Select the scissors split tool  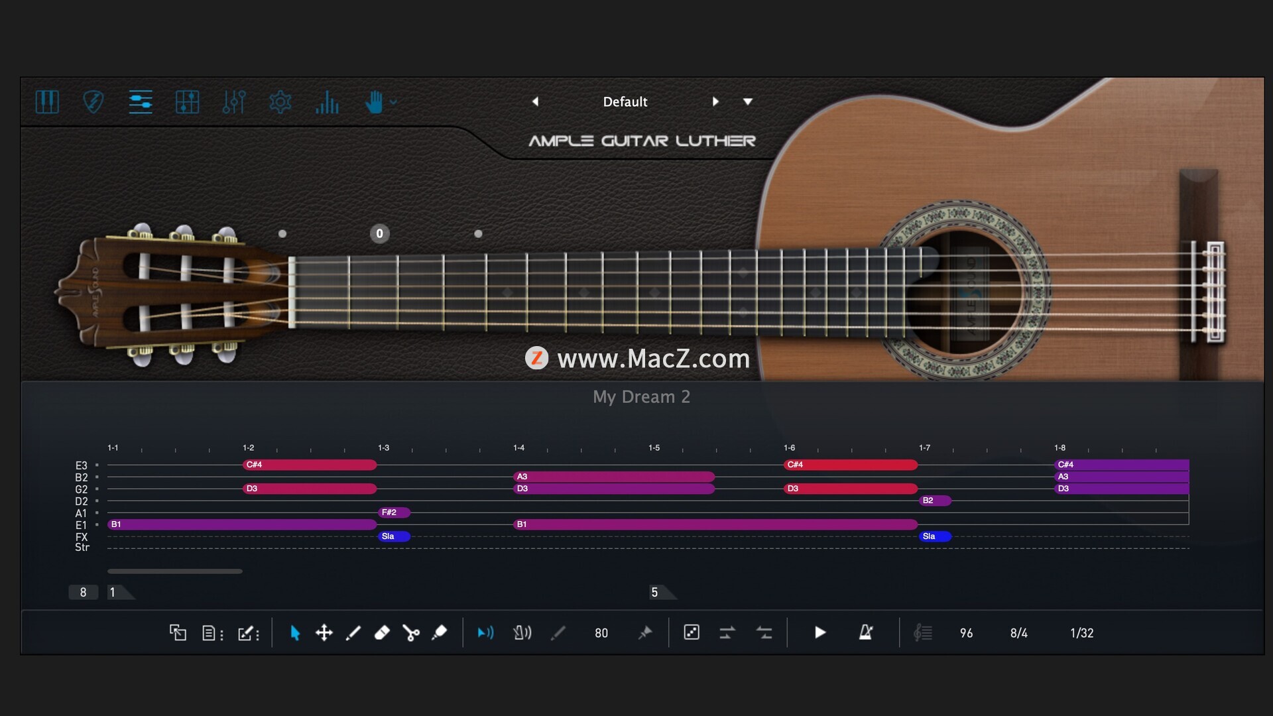[x=411, y=633]
